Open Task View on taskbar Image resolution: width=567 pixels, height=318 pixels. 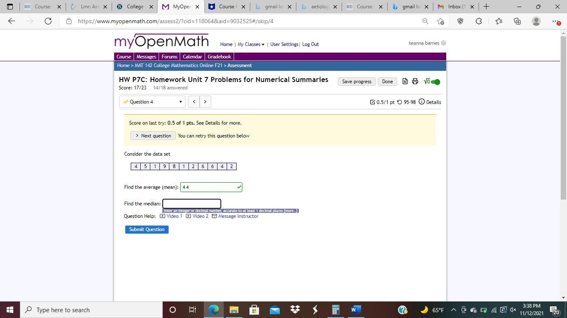pyautogui.click(x=192, y=310)
